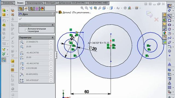Select the Line sketch tool

point(170,16)
